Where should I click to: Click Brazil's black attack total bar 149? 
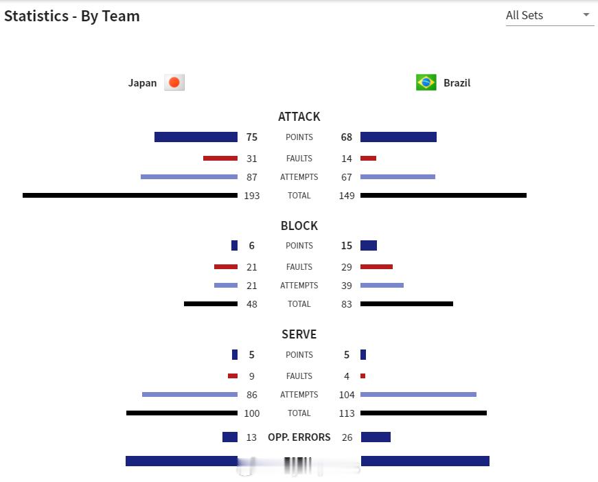[444, 195]
